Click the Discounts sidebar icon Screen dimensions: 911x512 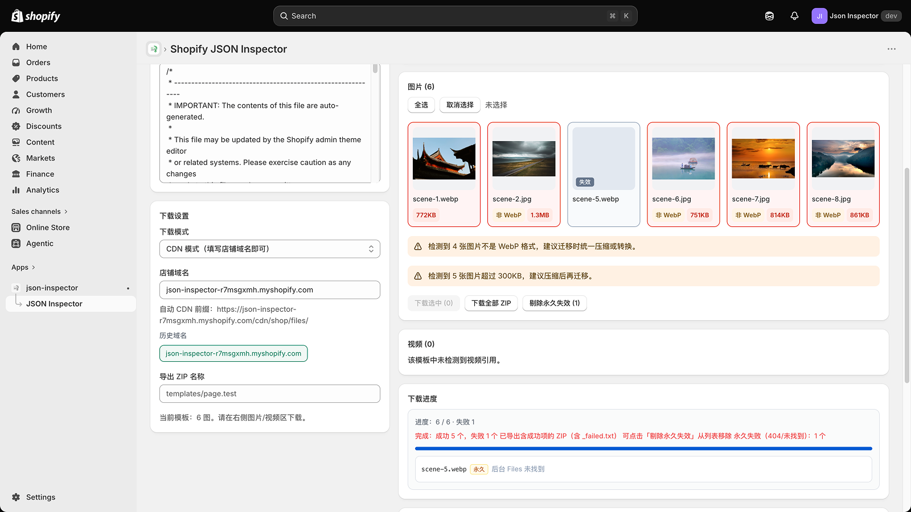click(16, 126)
